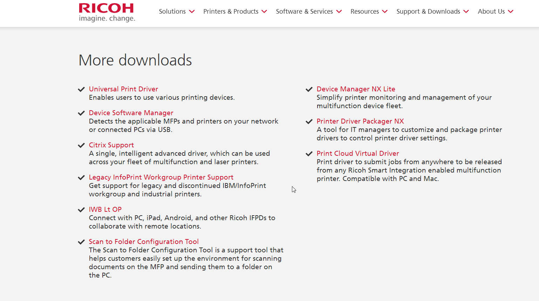Viewport: 539px width, 301px height.
Task: Expand the Support & Downloads chevron
Action: point(466,12)
